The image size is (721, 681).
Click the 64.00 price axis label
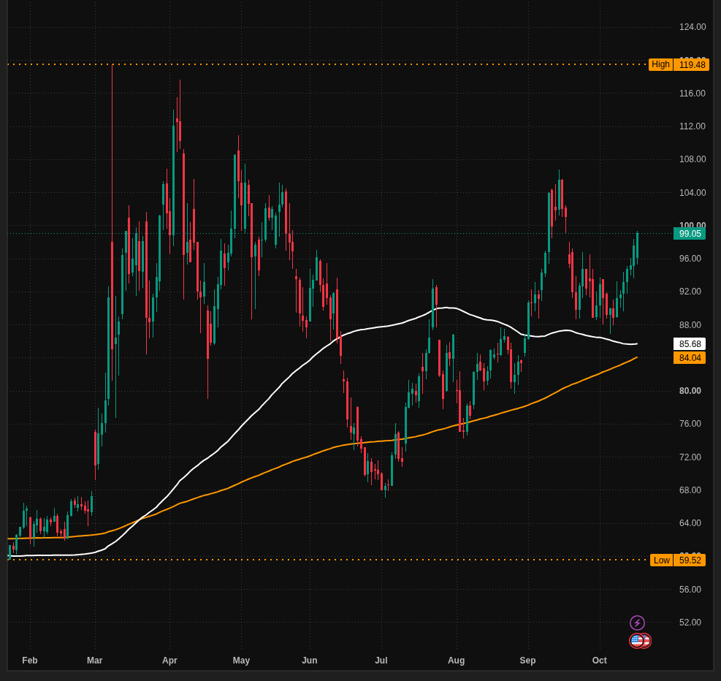click(x=690, y=523)
